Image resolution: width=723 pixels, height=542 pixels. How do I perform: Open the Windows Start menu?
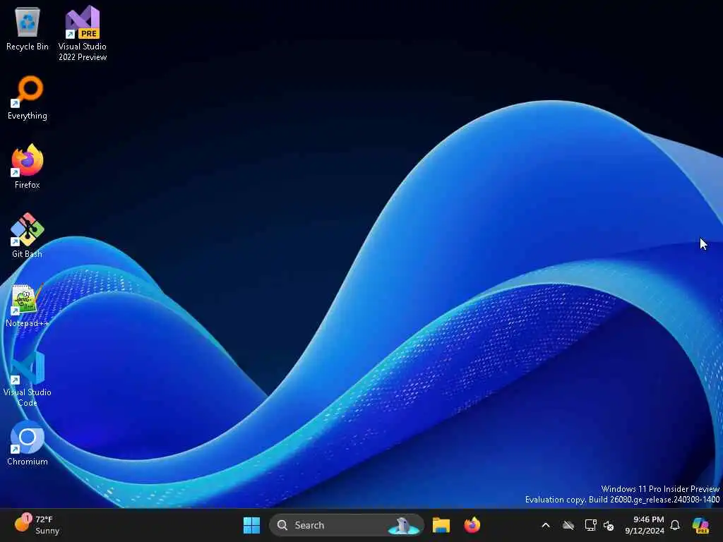252,525
